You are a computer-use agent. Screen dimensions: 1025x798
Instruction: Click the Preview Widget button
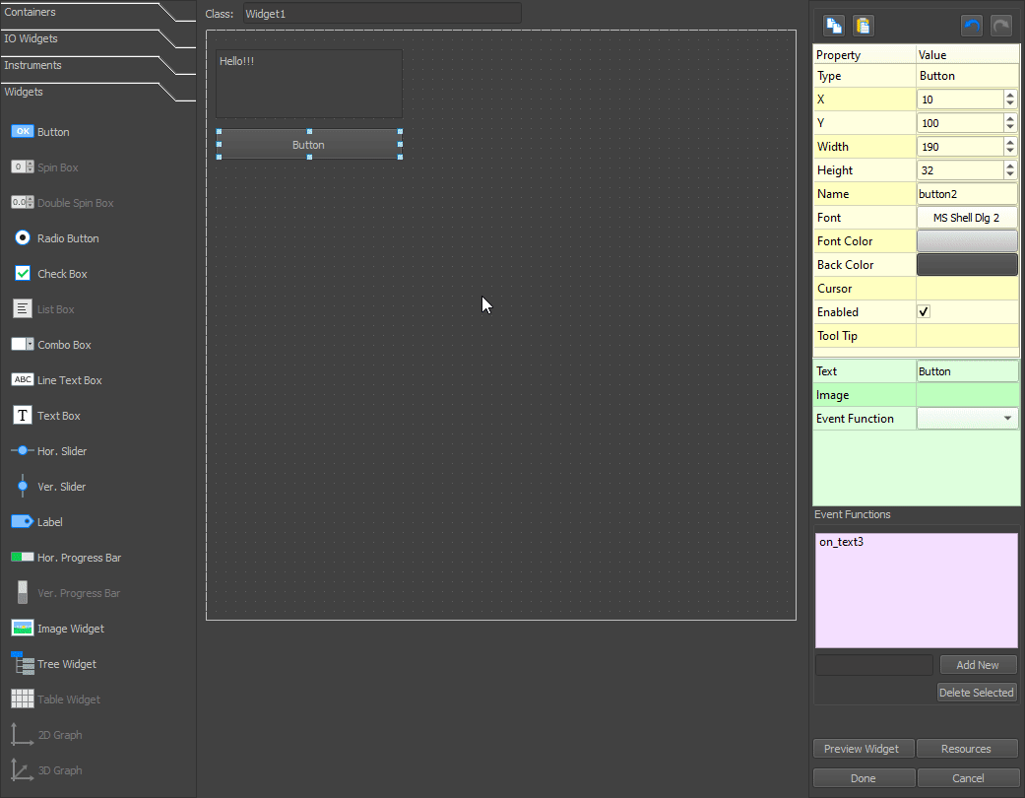pos(863,748)
